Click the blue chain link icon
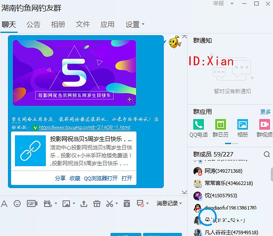The height and width of the screenshot is (236, 273). click(30, 151)
